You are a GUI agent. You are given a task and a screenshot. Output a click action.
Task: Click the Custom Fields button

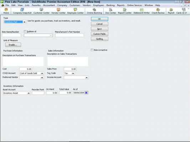click(99, 34)
